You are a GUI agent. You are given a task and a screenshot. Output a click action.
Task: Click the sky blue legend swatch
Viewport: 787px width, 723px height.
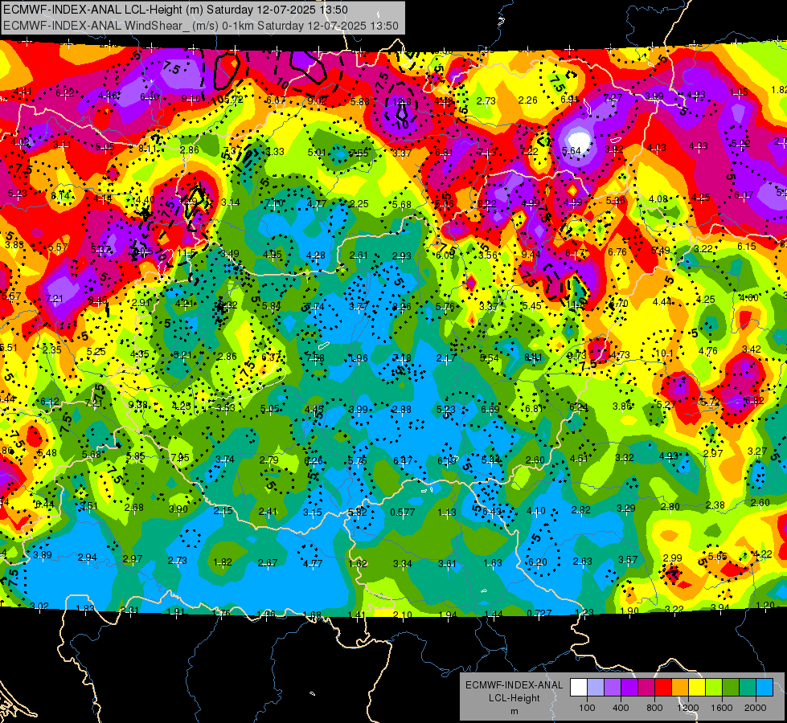[765, 688]
